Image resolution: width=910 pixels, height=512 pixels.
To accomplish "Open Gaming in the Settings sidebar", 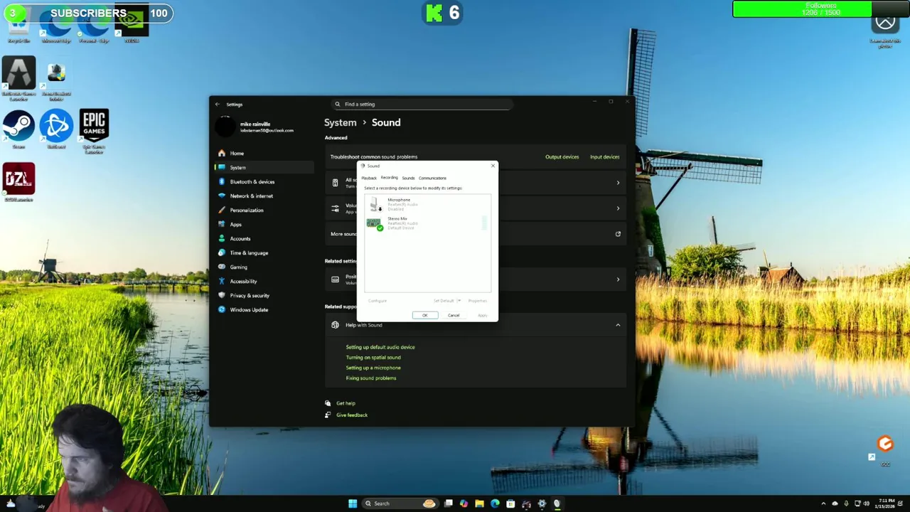I will [x=263, y=267].
